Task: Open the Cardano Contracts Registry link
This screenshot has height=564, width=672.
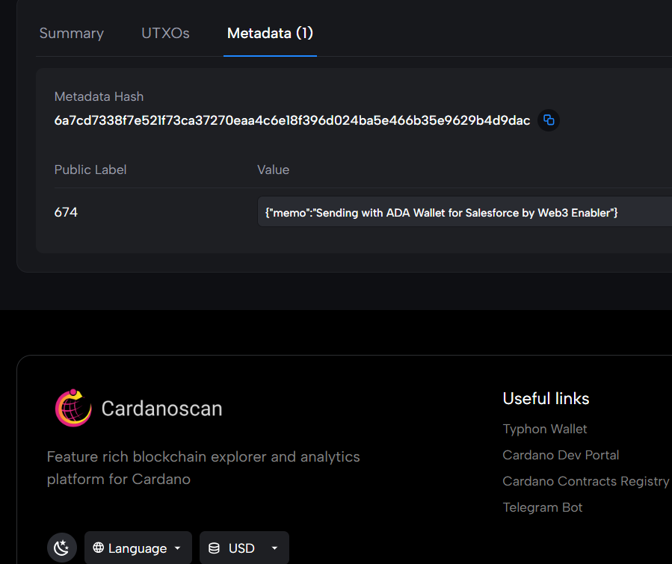Action: coord(586,481)
